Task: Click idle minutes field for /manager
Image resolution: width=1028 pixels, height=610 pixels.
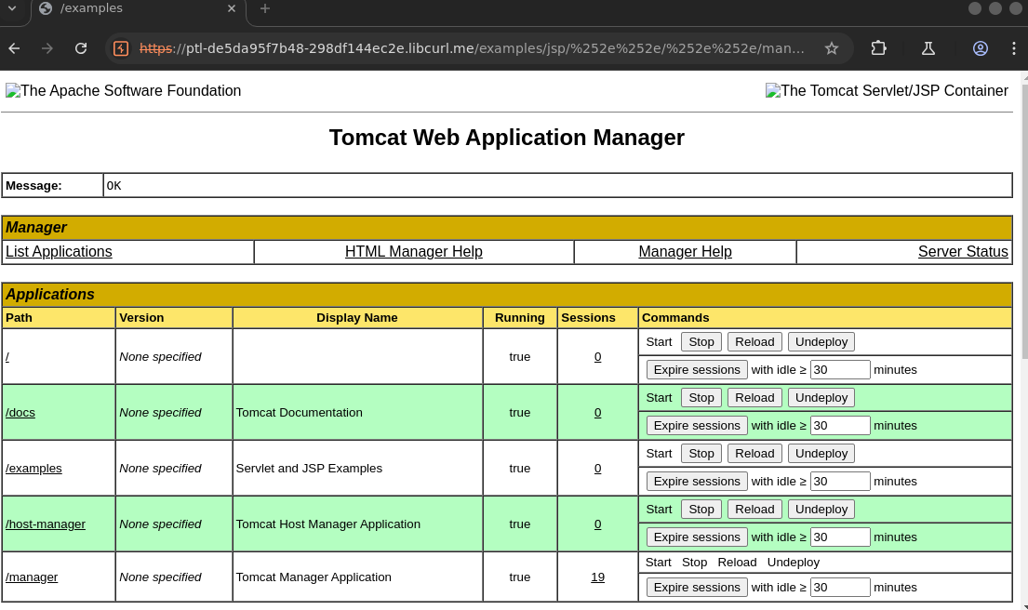Action: click(x=840, y=587)
